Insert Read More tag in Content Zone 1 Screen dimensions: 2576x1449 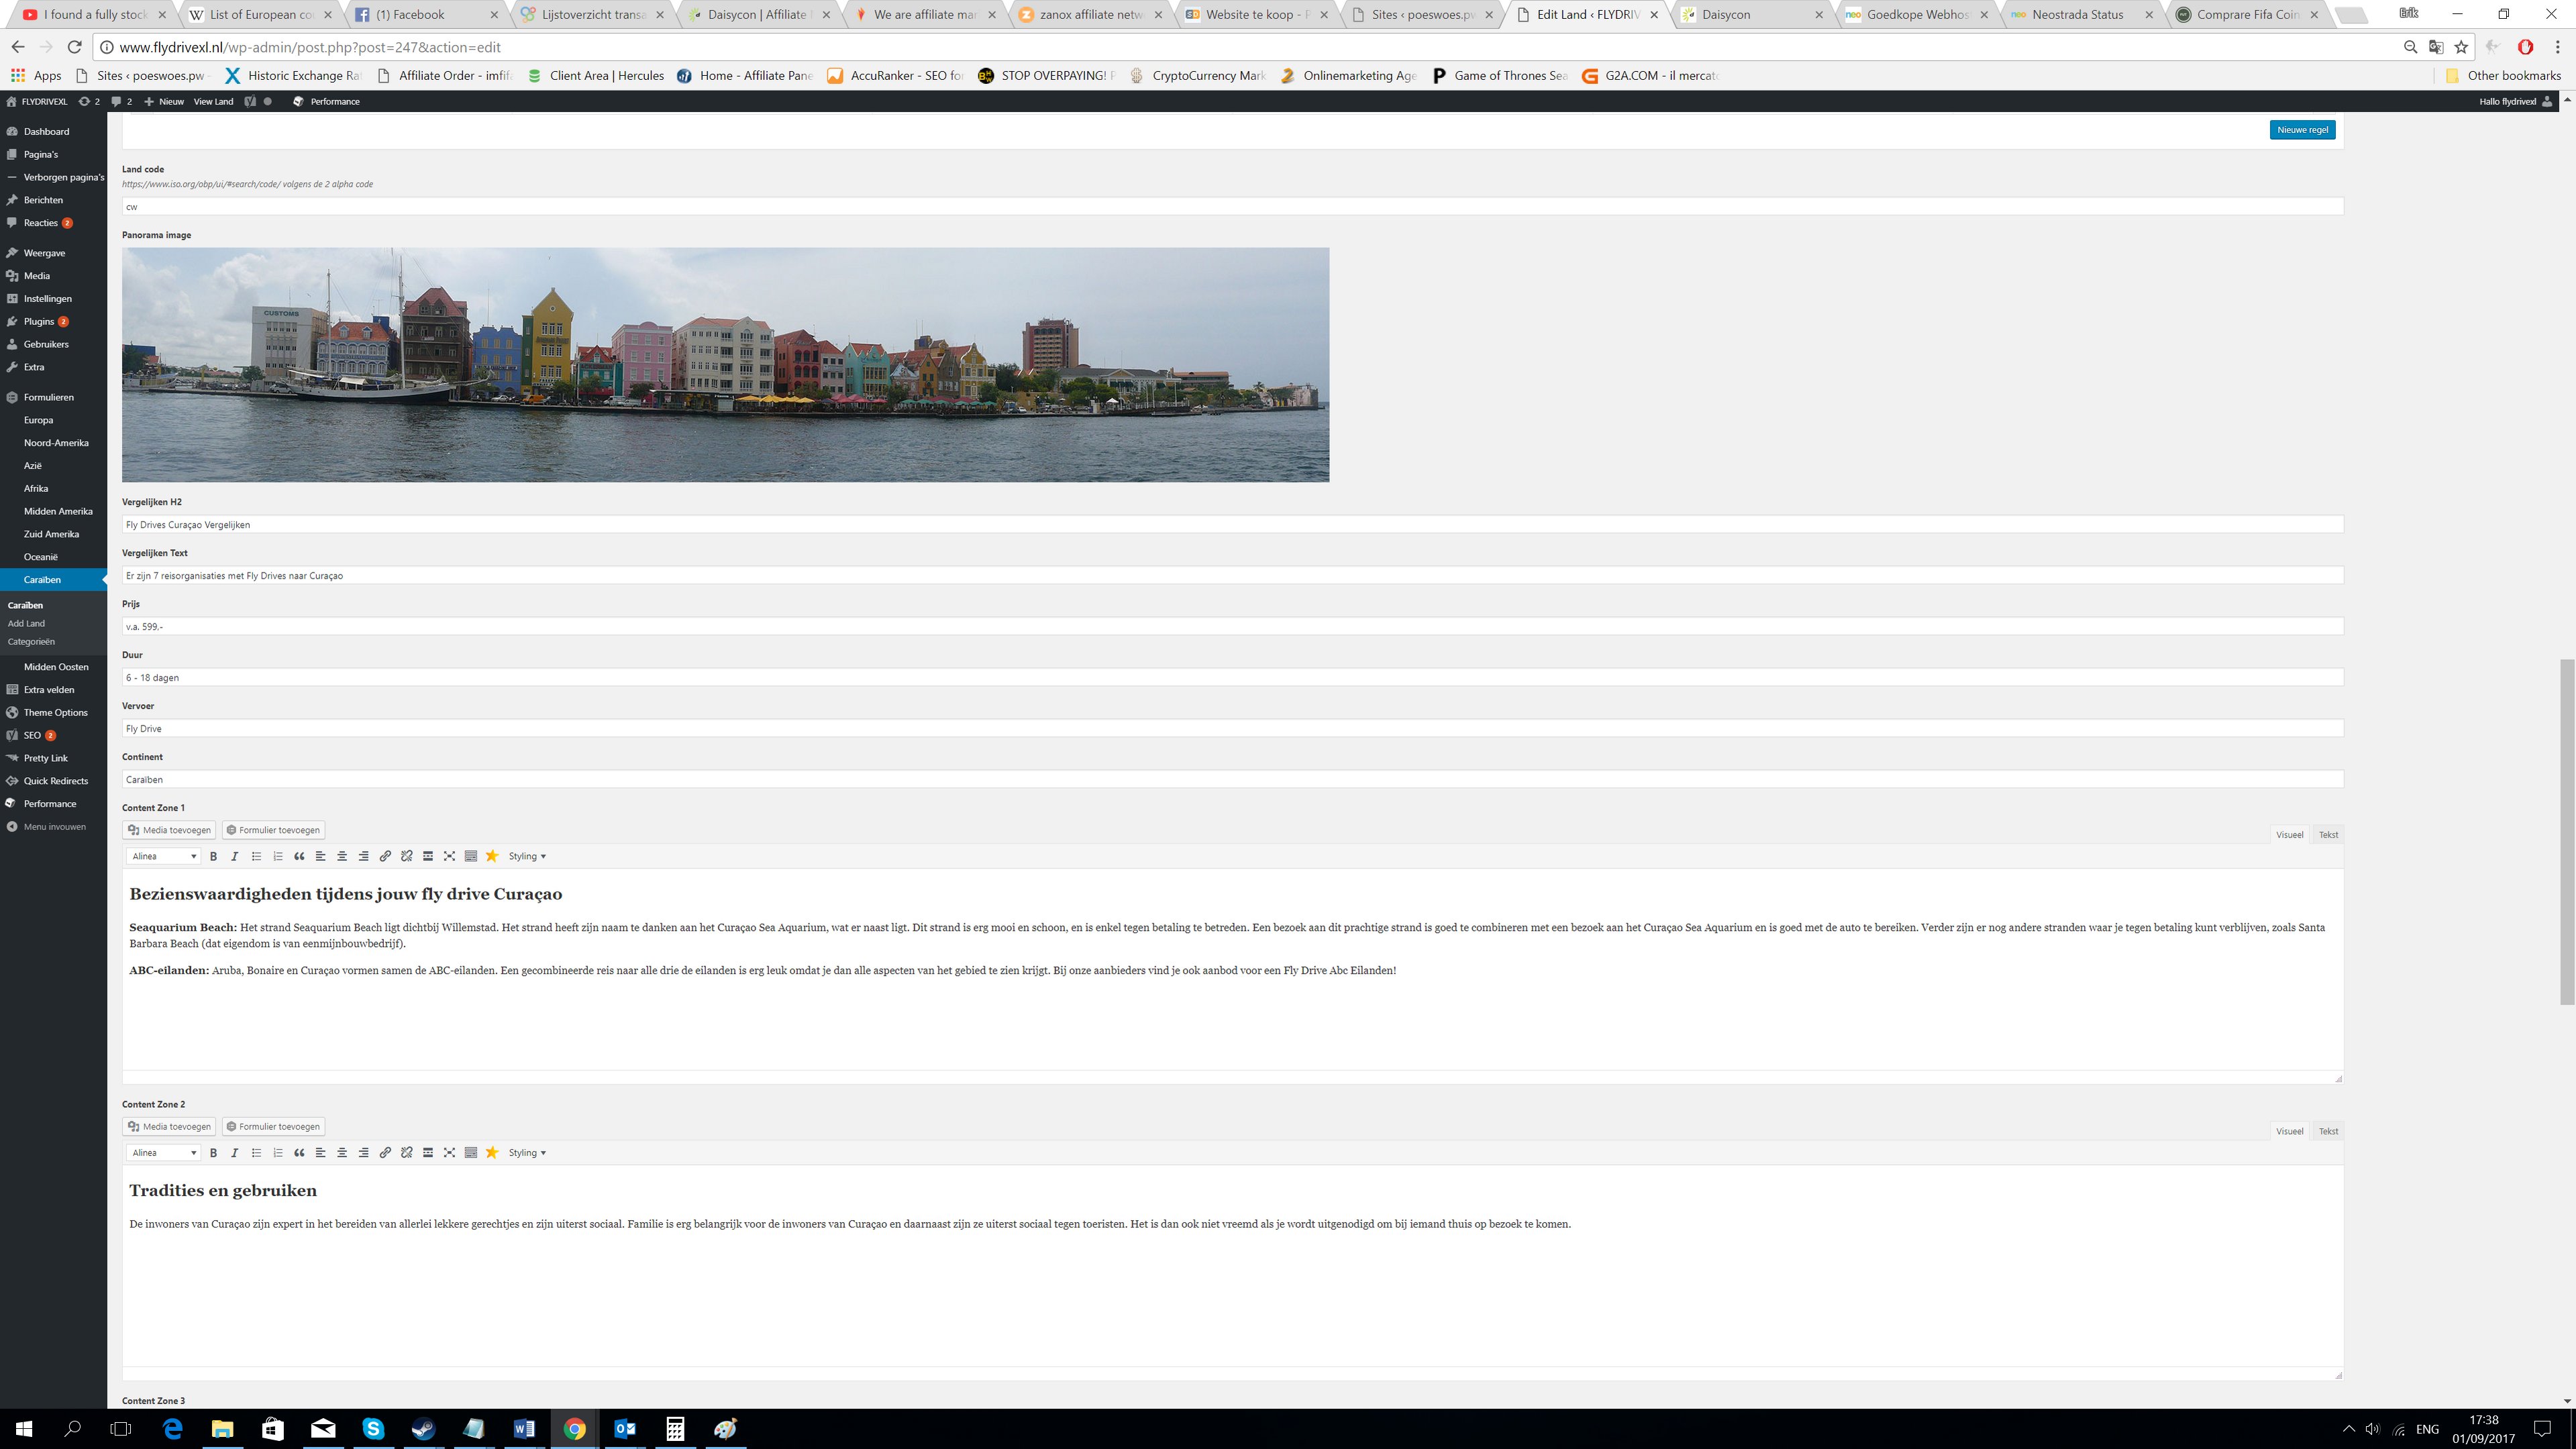428,856
